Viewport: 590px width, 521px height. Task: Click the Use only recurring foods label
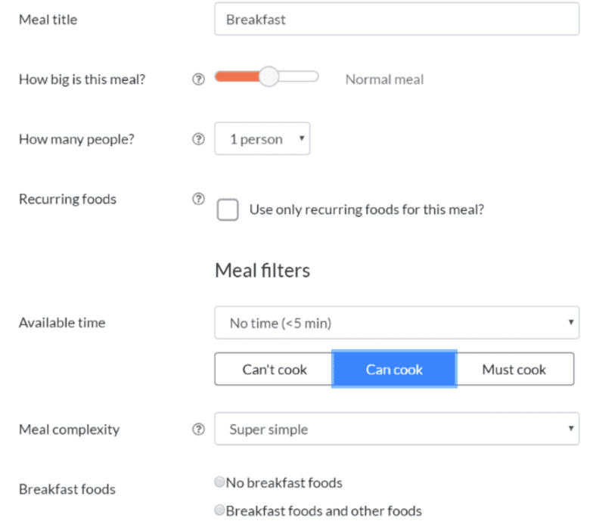click(x=367, y=209)
